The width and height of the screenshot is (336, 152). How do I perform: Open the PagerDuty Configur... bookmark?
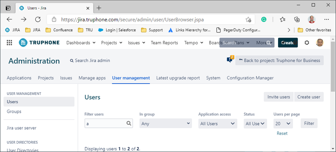click(238, 30)
